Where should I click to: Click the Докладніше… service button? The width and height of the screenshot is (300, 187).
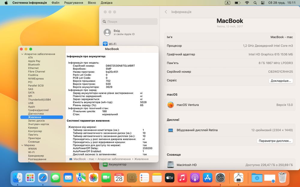coord(281,81)
